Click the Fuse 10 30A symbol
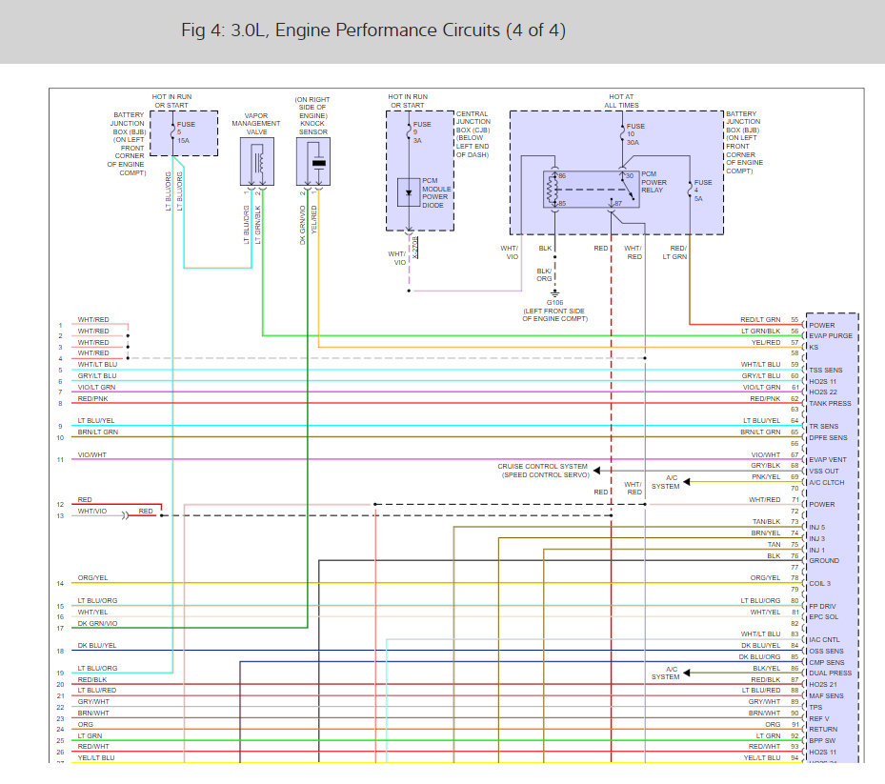The width and height of the screenshot is (885, 784). 621,131
